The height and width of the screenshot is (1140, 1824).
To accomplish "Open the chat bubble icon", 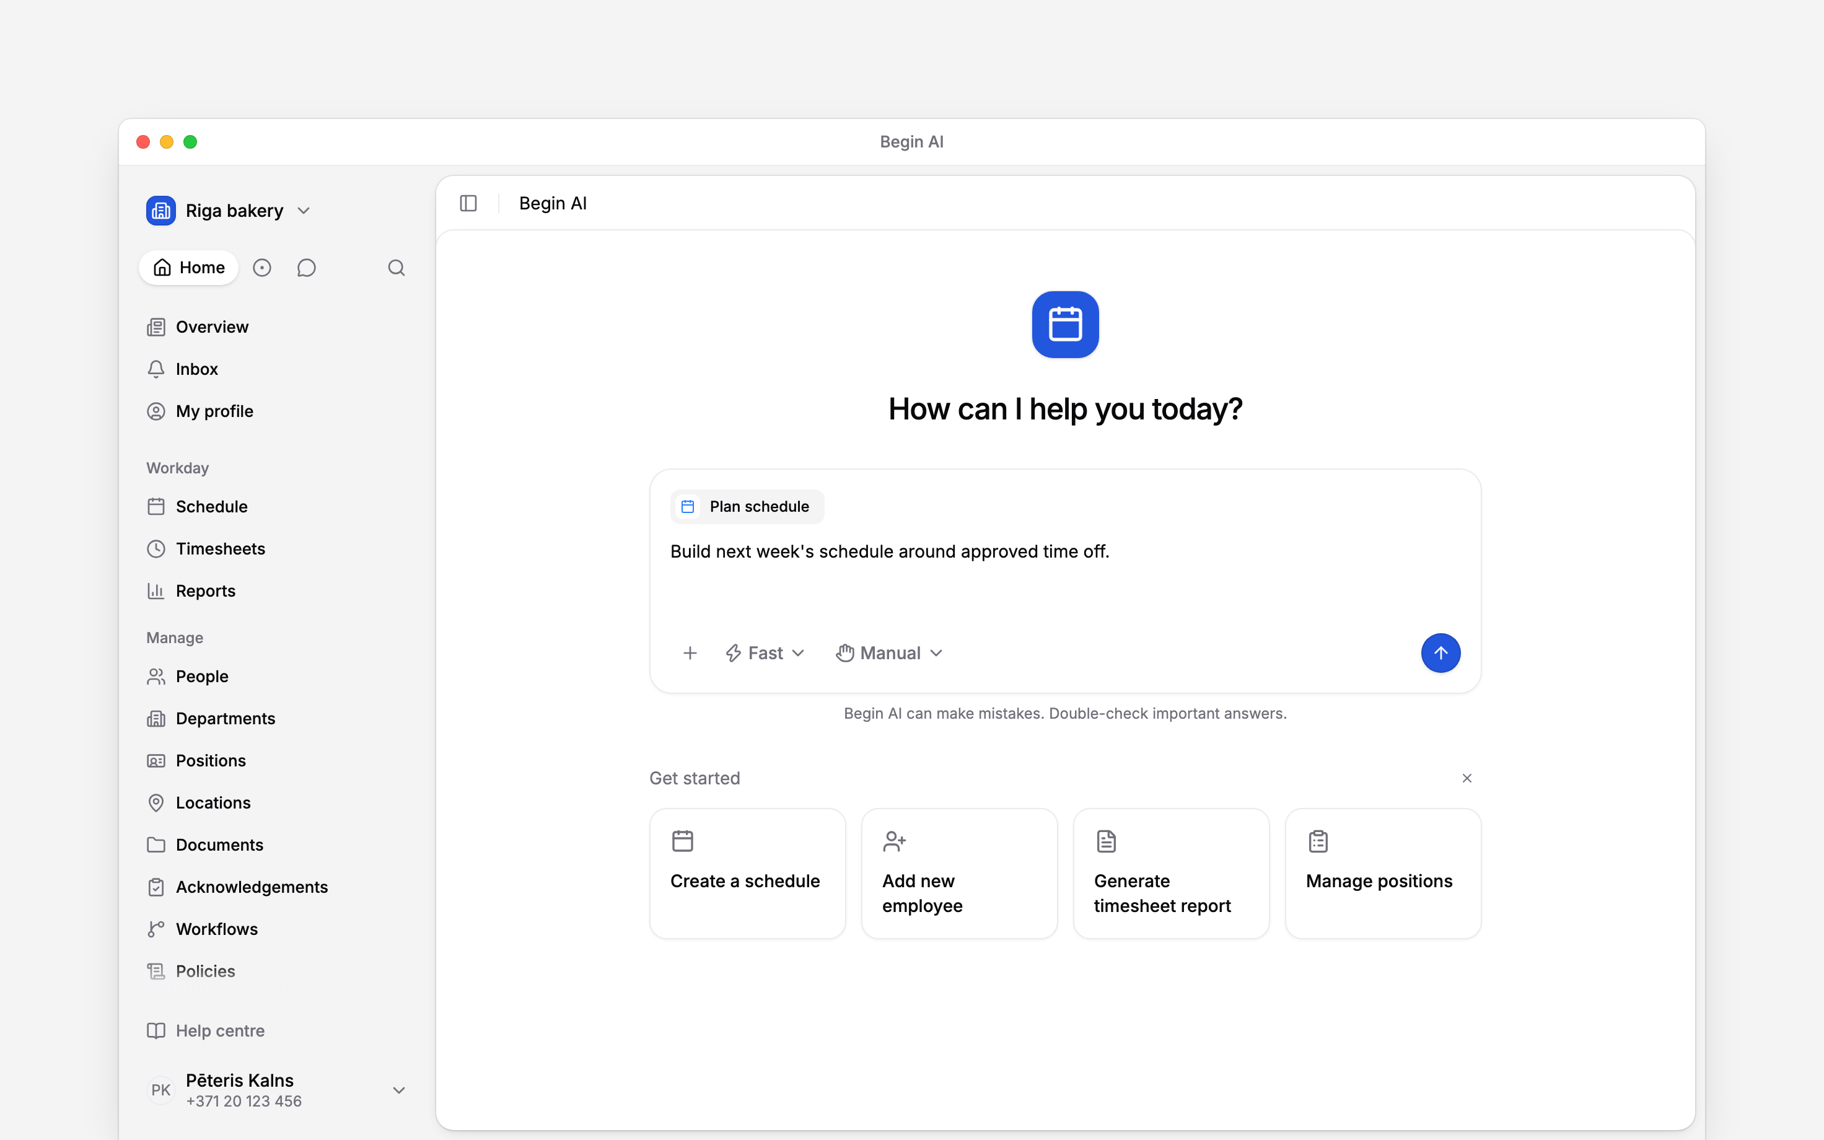I will pos(306,268).
